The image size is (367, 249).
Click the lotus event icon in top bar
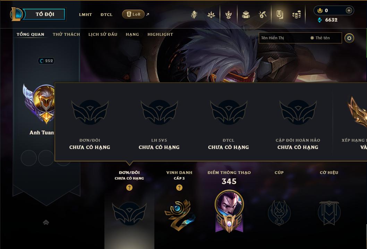[211, 15]
